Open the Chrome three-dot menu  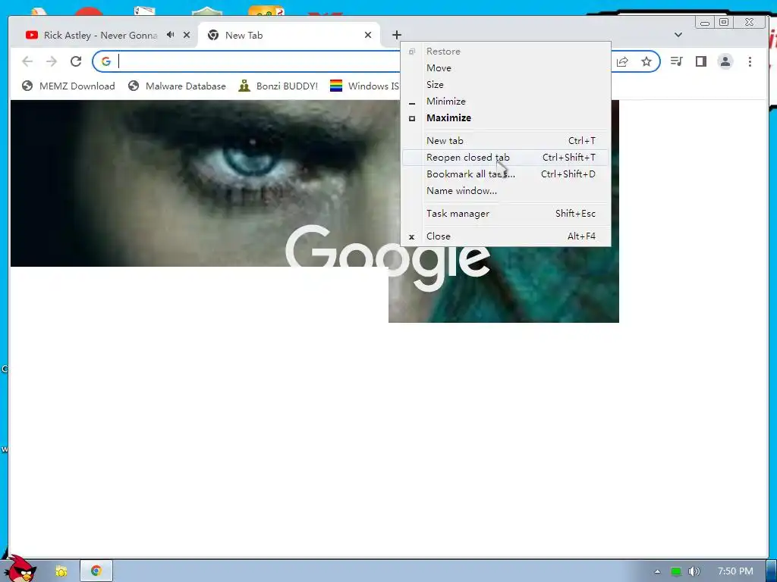(750, 61)
